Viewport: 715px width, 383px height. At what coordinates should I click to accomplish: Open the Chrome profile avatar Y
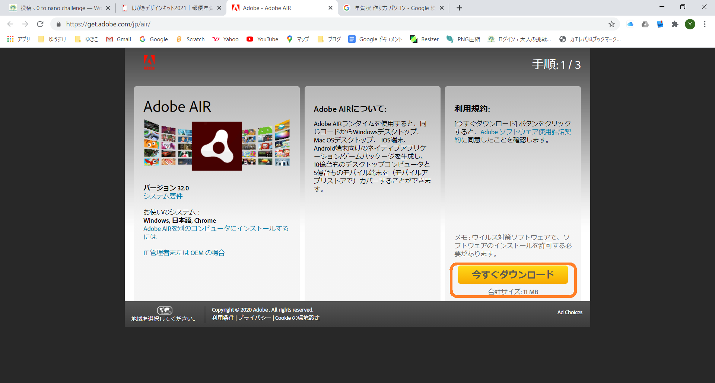tap(690, 24)
